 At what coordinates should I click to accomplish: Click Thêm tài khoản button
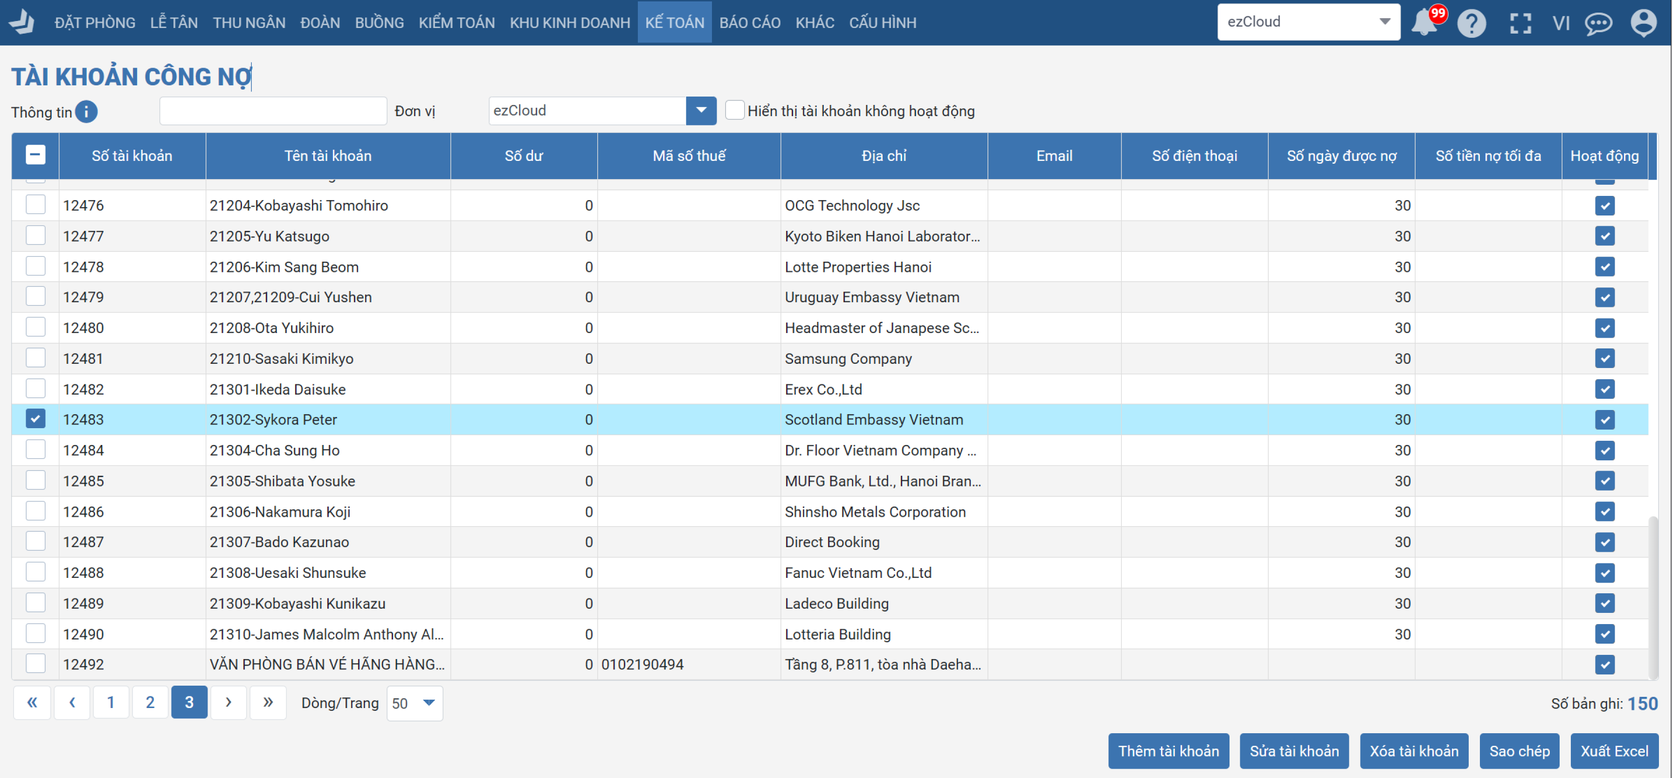tap(1168, 751)
